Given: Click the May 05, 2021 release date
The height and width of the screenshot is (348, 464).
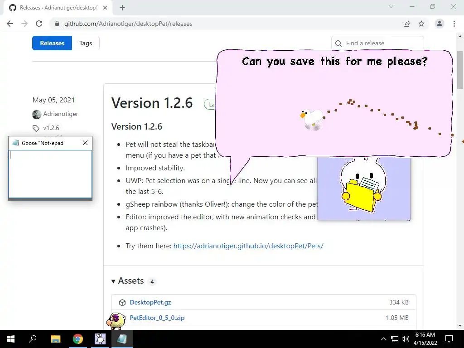Looking at the screenshot, I should [53, 100].
